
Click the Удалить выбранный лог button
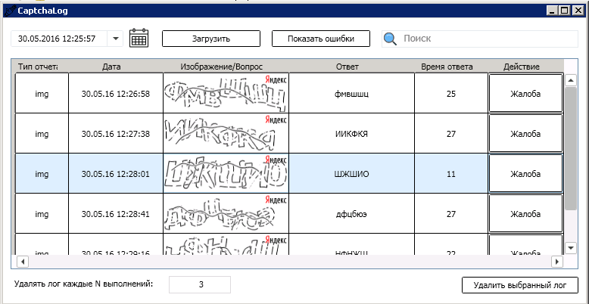pyautogui.click(x=519, y=285)
